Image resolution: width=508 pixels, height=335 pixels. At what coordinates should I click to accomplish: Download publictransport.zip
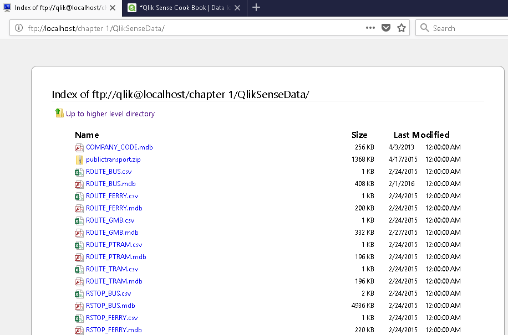coord(113,159)
